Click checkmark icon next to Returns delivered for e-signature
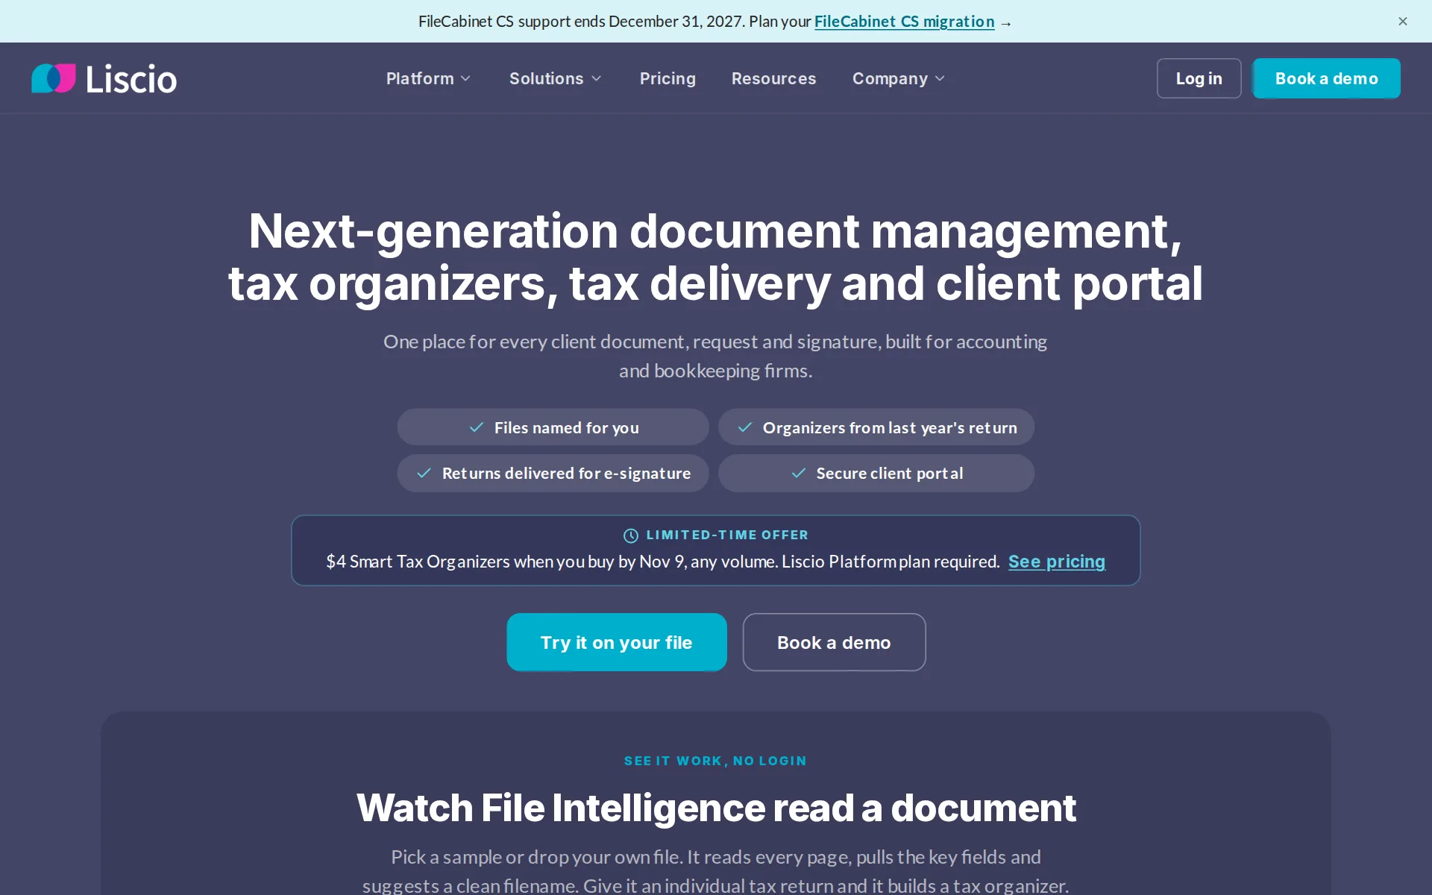1432x895 pixels. [x=424, y=474]
